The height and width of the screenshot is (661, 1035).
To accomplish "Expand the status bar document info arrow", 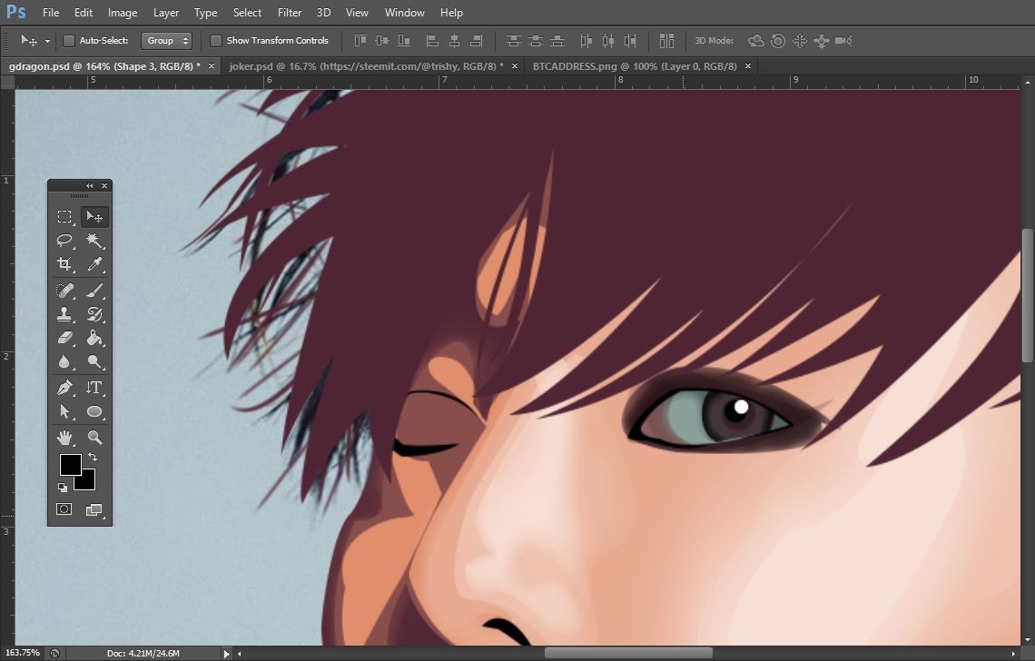I will (x=227, y=653).
